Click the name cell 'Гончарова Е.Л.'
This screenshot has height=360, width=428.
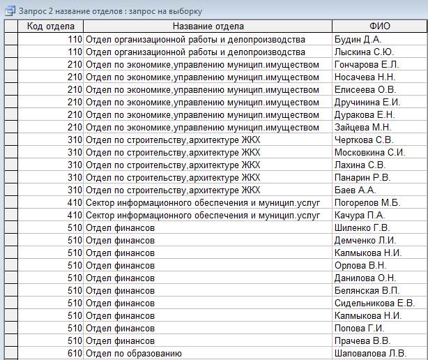[x=380, y=64]
